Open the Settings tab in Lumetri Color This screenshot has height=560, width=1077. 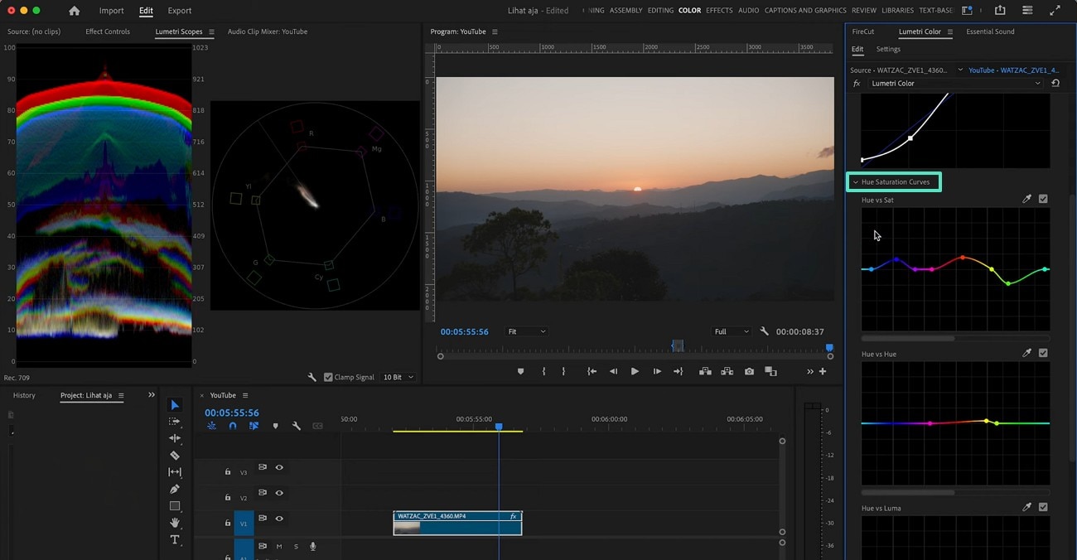pos(888,49)
